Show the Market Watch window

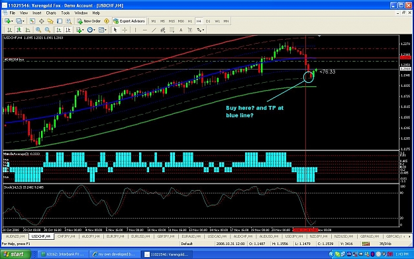tap(32, 21)
